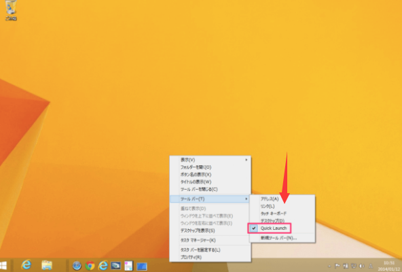Select デスクトップを表示(S)
The height and width of the screenshot is (272, 402).
pos(211,231)
